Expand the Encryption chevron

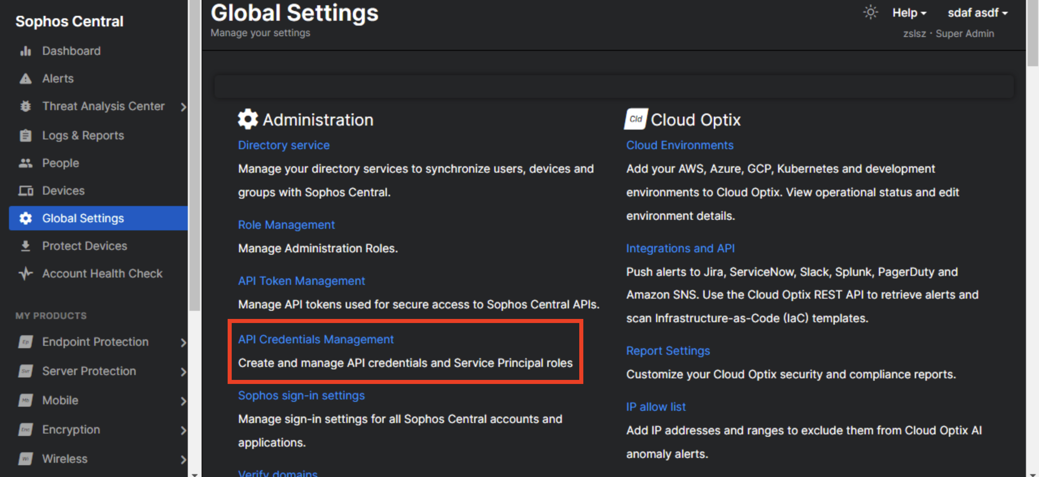point(184,430)
